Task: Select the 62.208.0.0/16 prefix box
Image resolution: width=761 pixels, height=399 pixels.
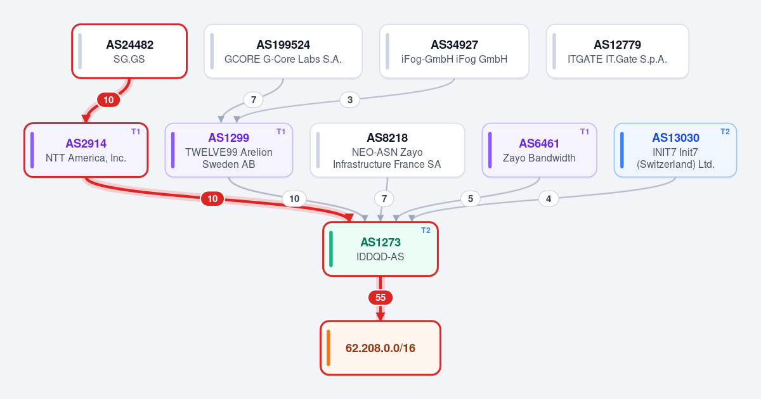Action: tap(380, 348)
